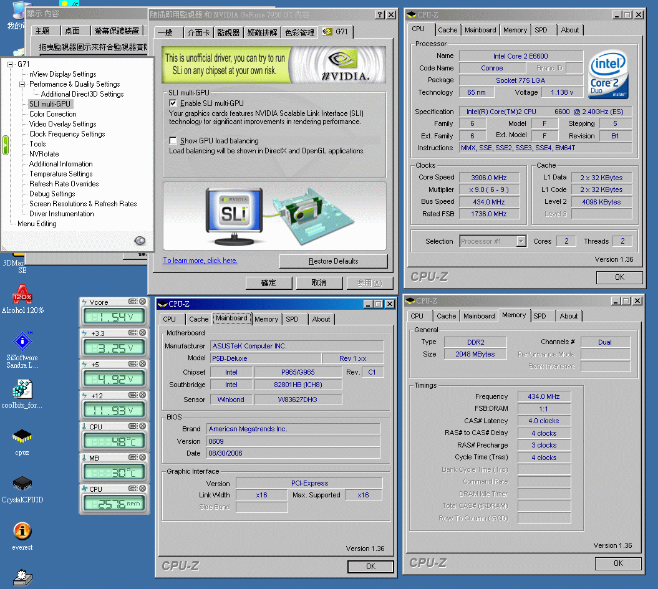
Task: Click the 取消 button in NVIDIA dialog
Action: pyautogui.click(x=319, y=283)
